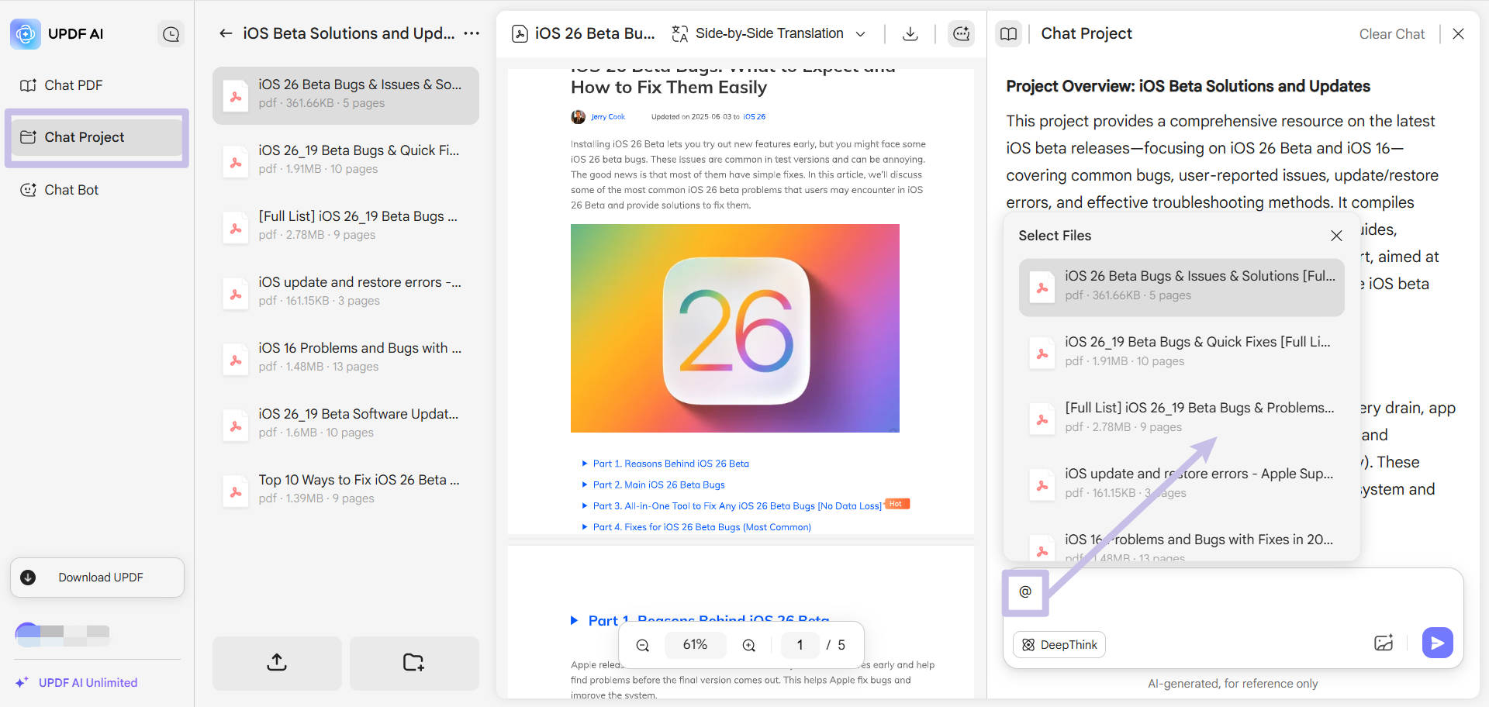Choose iOS 16 Problems and Bugs in Select Files
This screenshot has width=1489, height=707.
pos(1181,547)
